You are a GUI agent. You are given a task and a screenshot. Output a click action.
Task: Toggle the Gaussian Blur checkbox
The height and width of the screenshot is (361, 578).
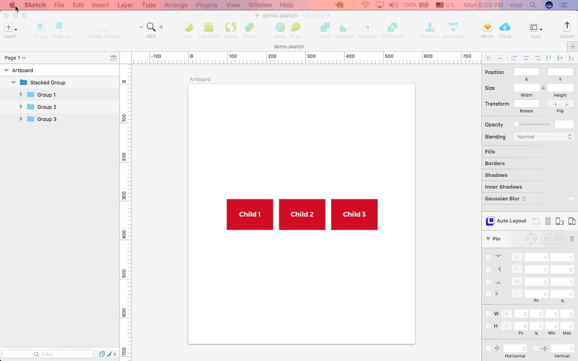[x=571, y=199]
